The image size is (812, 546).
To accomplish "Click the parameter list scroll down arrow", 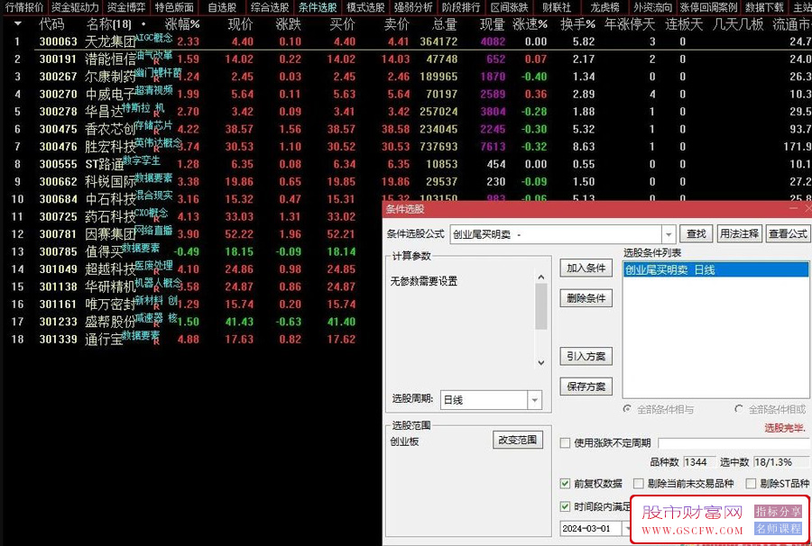I will click(x=541, y=362).
